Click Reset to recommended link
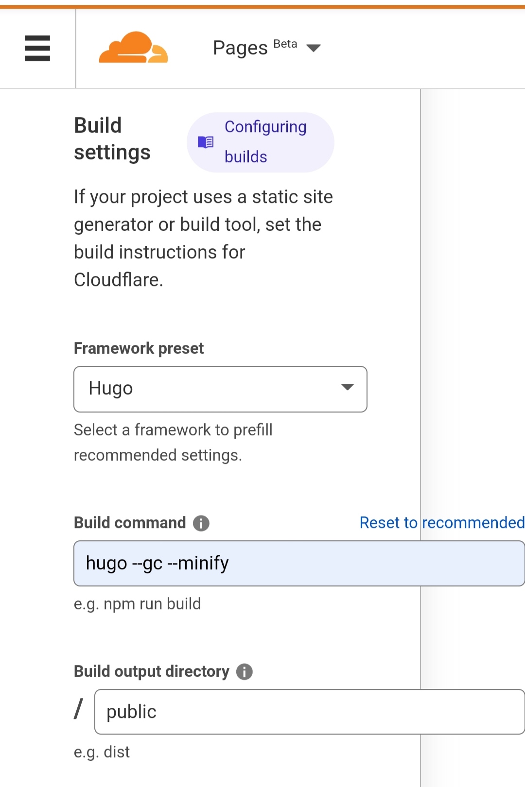Image resolution: width=525 pixels, height=787 pixels. 441,523
